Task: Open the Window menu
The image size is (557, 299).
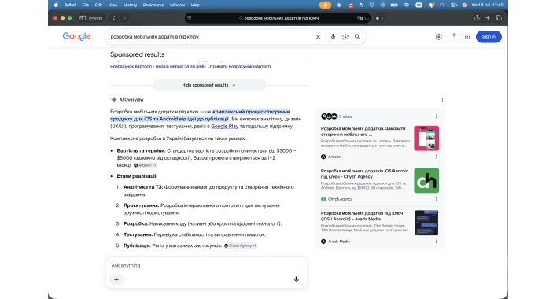Action: pyautogui.click(x=177, y=5)
